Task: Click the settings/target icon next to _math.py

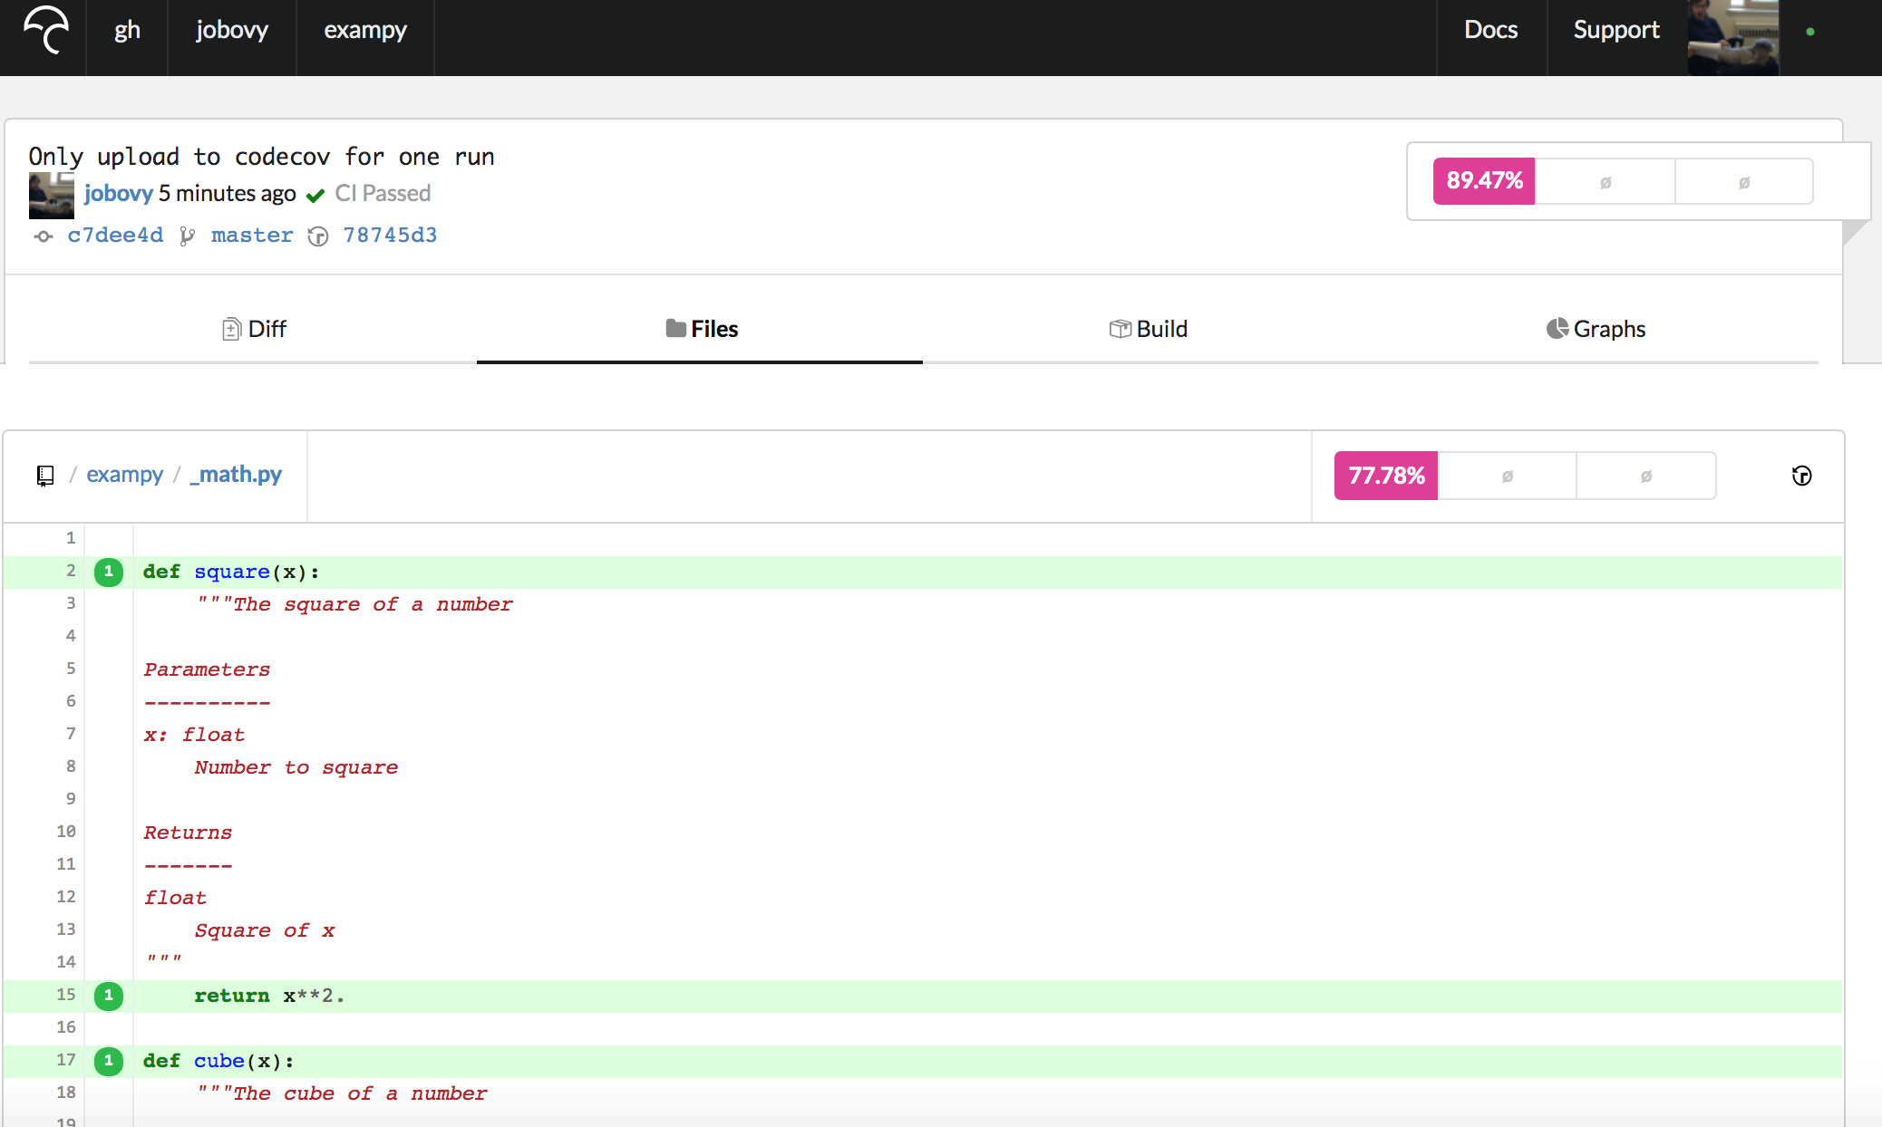Action: [1799, 475]
